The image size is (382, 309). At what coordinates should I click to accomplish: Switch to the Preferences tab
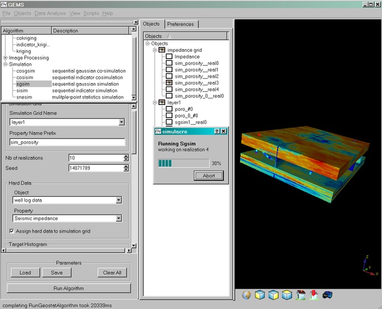pyautogui.click(x=181, y=24)
